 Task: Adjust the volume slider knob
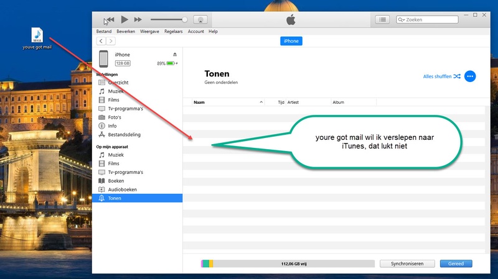coord(184,20)
